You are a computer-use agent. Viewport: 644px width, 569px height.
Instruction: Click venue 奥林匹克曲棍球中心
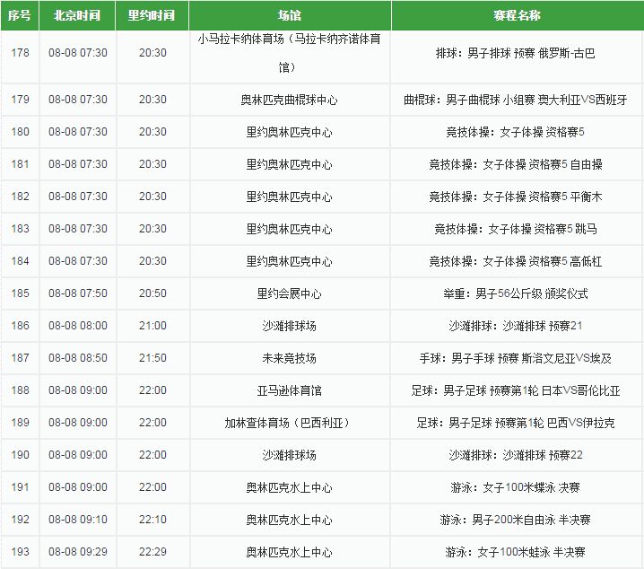(289, 100)
